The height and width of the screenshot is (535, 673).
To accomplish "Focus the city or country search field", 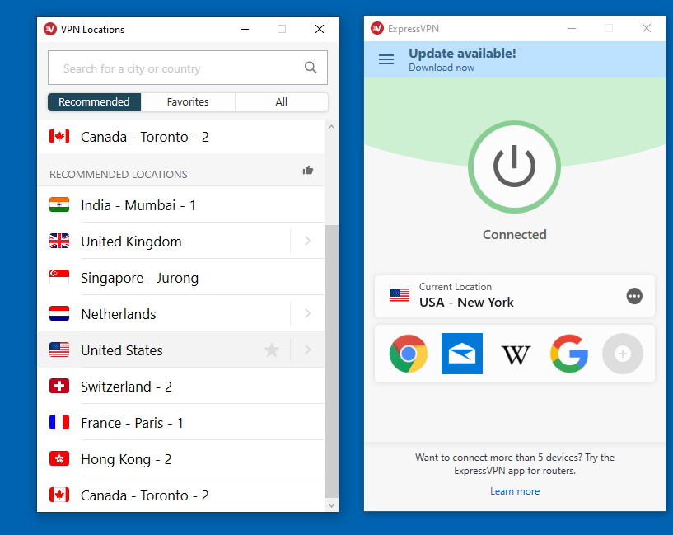I will [188, 68].
